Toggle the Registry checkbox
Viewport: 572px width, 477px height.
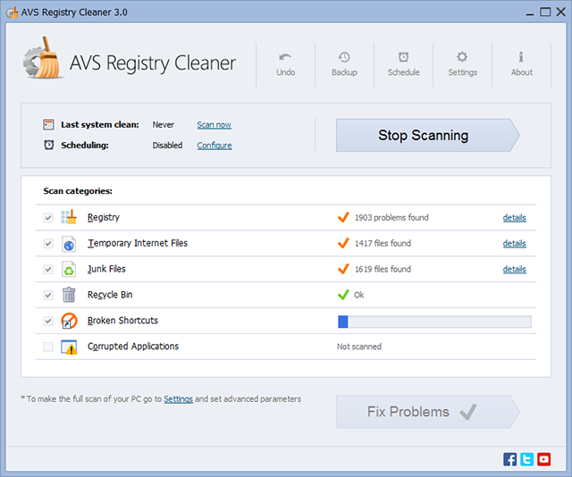pyautogui.click(x=48, y=218)
